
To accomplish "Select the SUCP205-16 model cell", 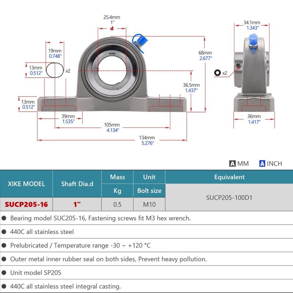I will (26, 204).
